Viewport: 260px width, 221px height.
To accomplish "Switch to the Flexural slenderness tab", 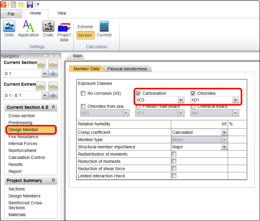I will pyautogui.click(x=127, y=69).
